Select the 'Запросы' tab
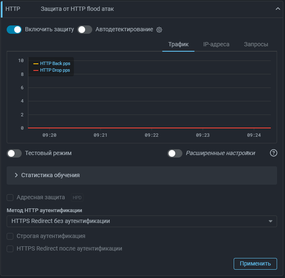Screen dimensions: 285x278 click(x=256, y=44)
